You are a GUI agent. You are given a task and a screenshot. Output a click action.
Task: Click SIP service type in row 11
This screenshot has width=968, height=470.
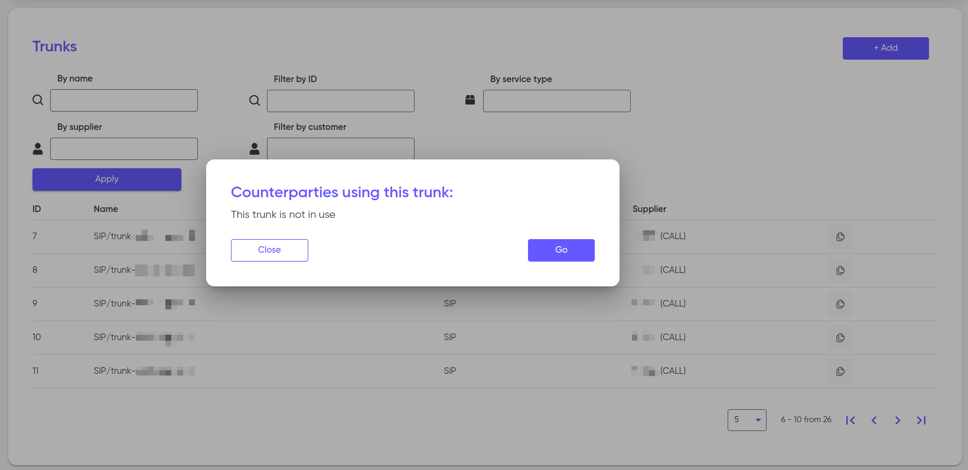click(450, 371)
